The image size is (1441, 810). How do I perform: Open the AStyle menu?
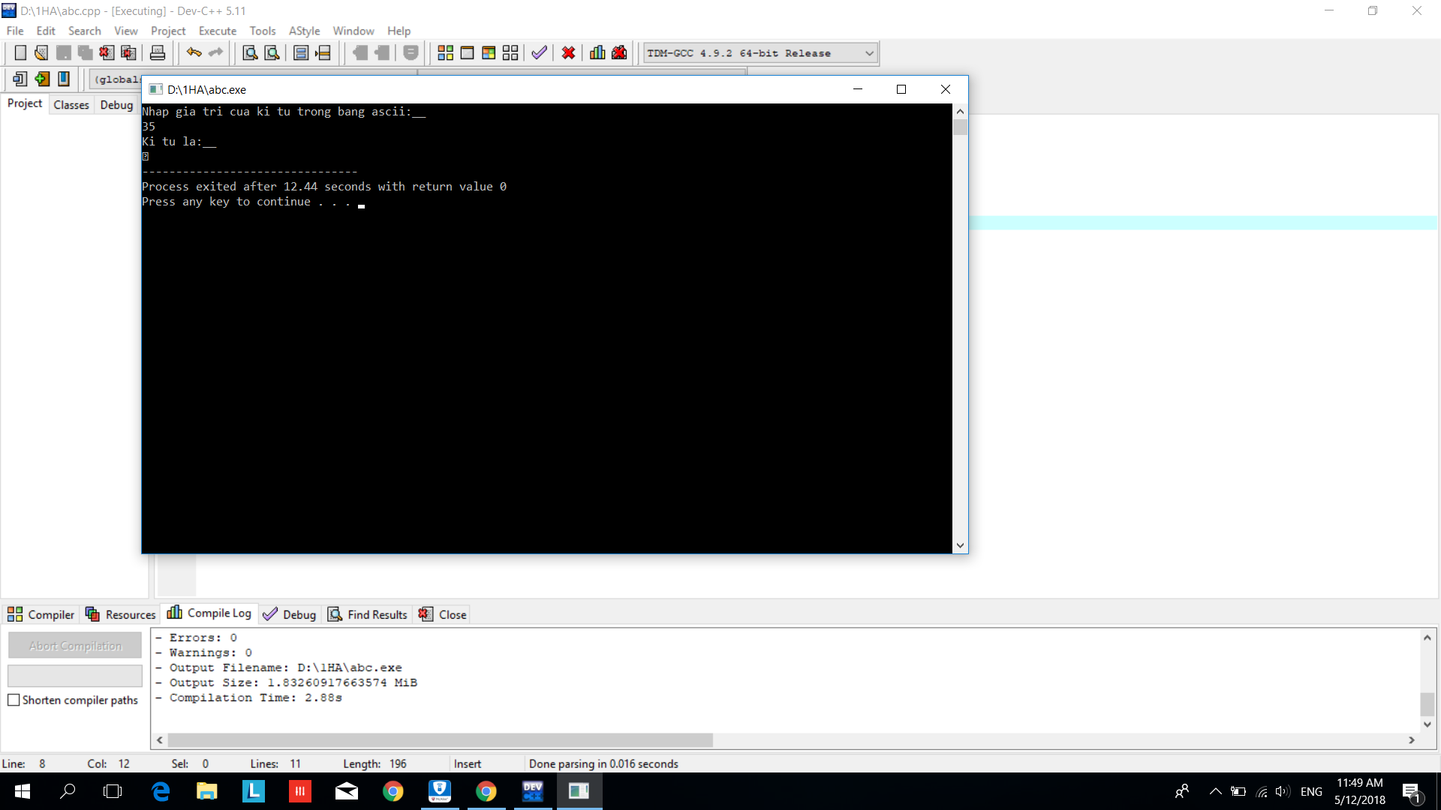304,31
